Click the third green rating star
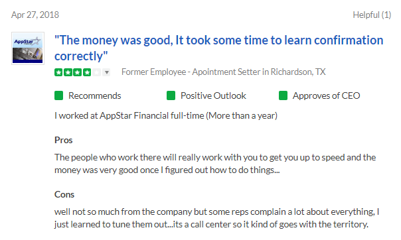 (78, 72)
